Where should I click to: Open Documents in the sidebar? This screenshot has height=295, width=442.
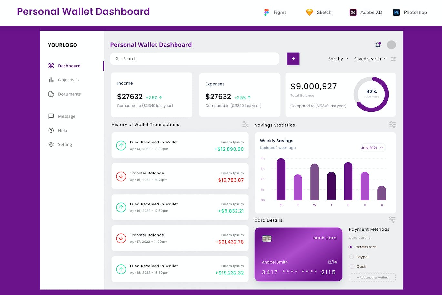click(69, 94)
